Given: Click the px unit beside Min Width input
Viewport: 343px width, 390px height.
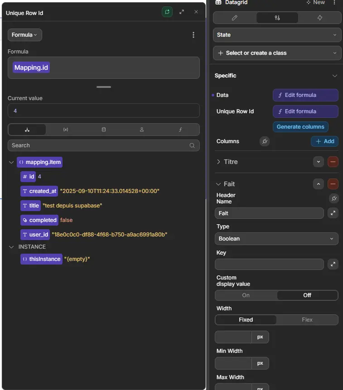Looking at the screenshot, I should pyautogui.click(x=260, y=363).
